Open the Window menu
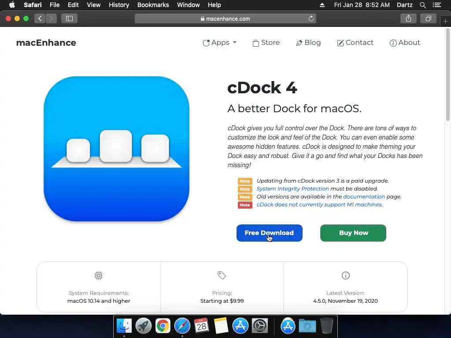 pyautogui.click(x=188, y=5)
